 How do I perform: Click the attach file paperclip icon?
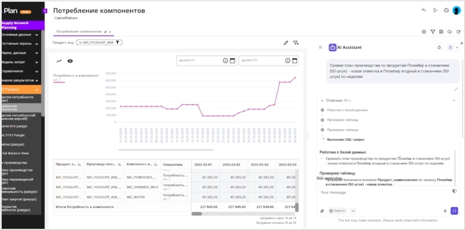point(323,211)
